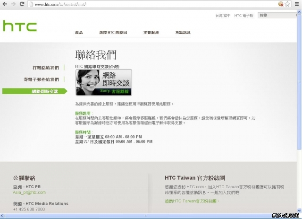Bookmark this page with the star icon

[x=287, y=4]
